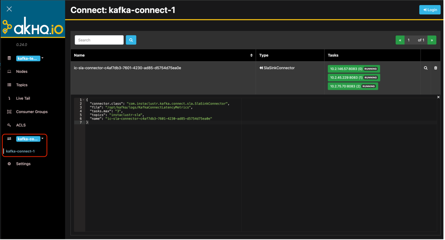Click the ACLS key icon
The height and width of the screenshot is (240, 445).
point(9,125)
